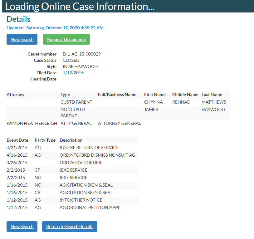The width and height of the screenshot is (254, 239).
Task: Click the First Name column header
Action: [x=155, y=95]
